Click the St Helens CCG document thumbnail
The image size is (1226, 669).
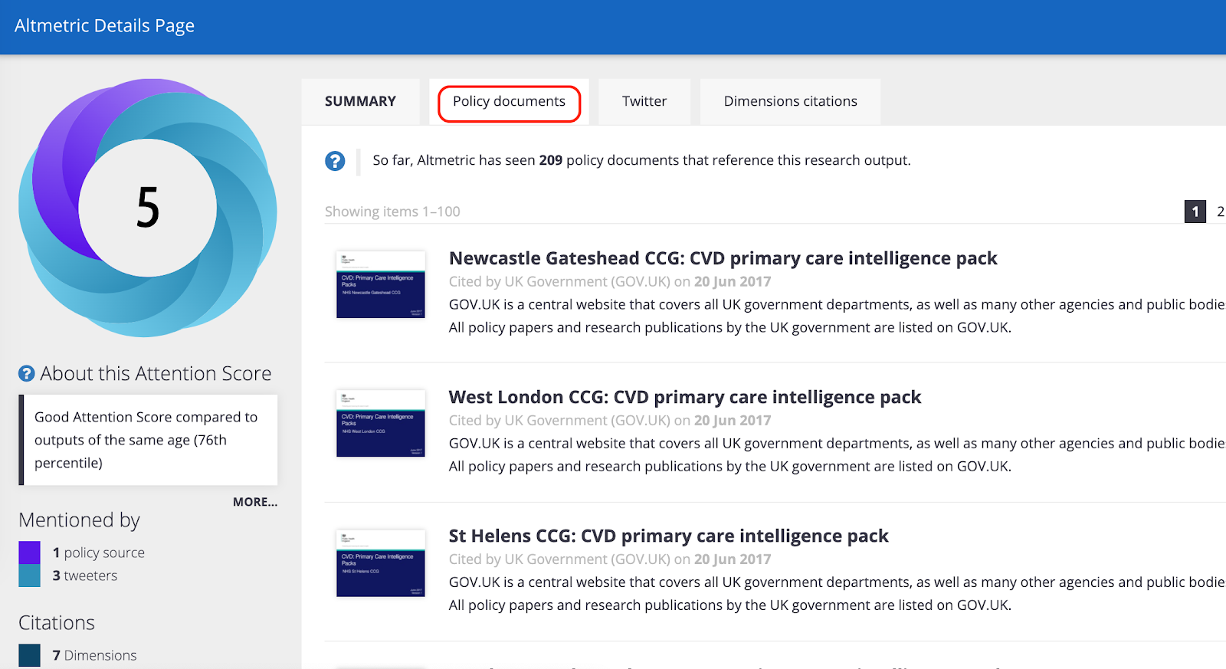pos(381,562)
